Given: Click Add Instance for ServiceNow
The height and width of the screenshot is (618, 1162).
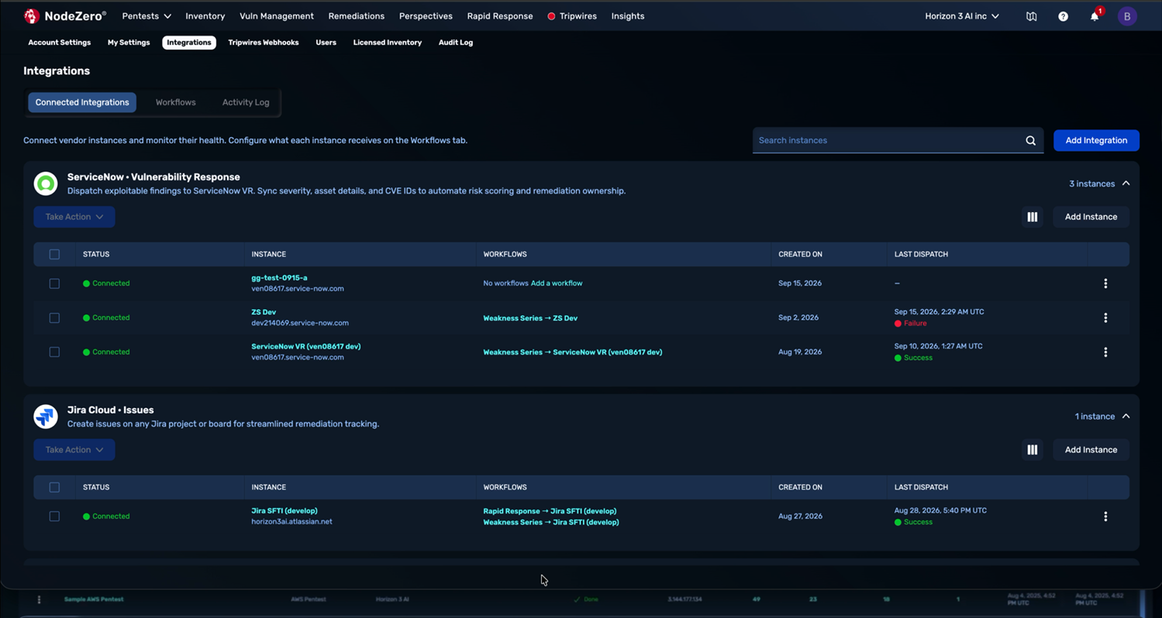Looking at the screenshot, I should tap(1091, 217).
